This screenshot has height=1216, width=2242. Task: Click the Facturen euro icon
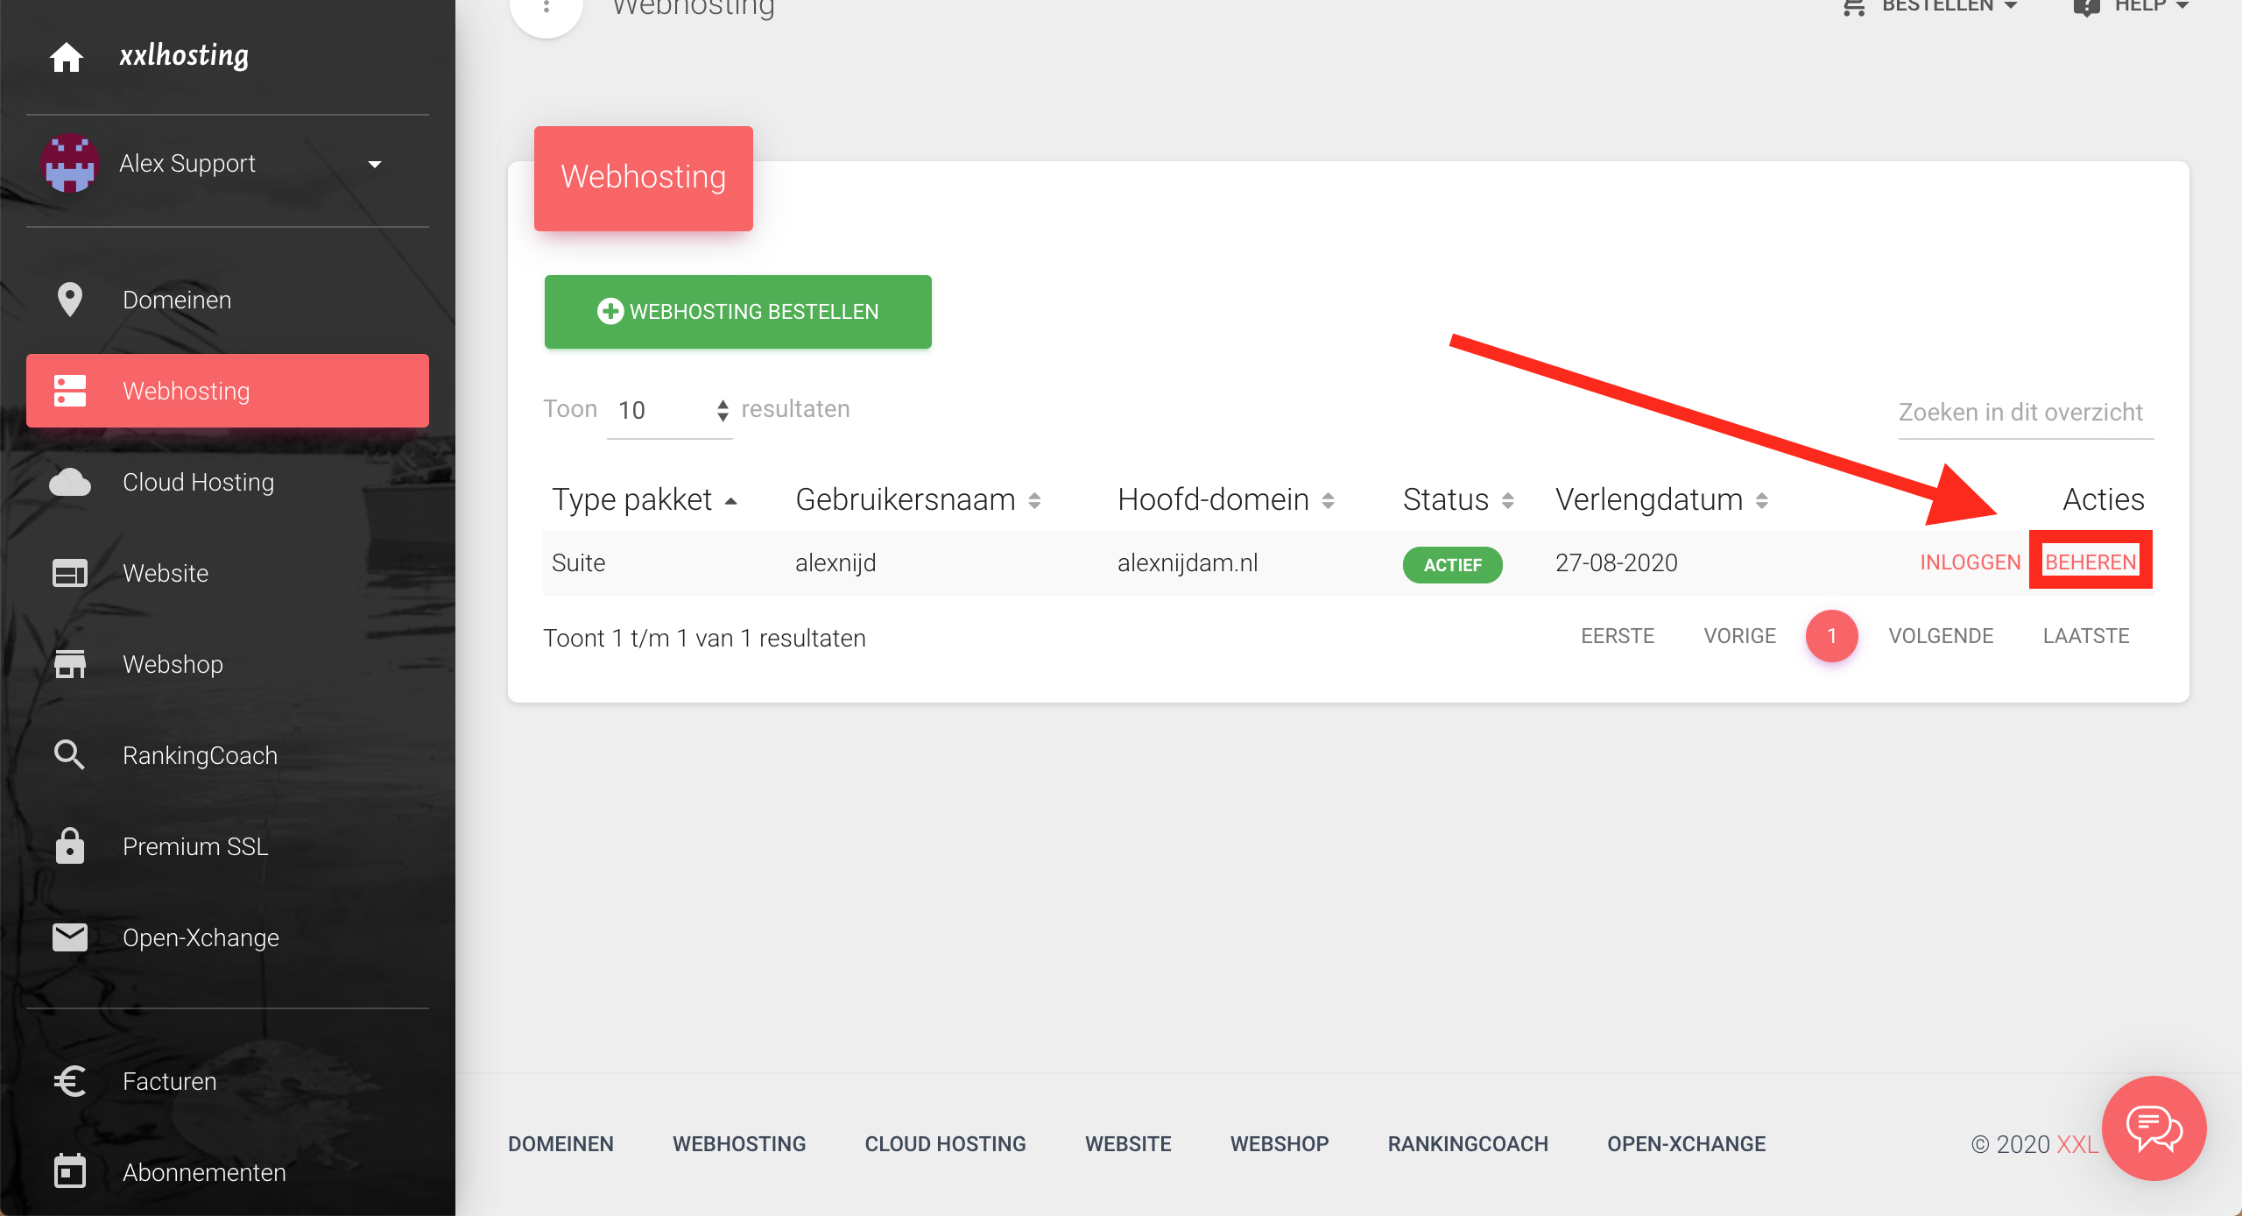(x=70, y=1081)
